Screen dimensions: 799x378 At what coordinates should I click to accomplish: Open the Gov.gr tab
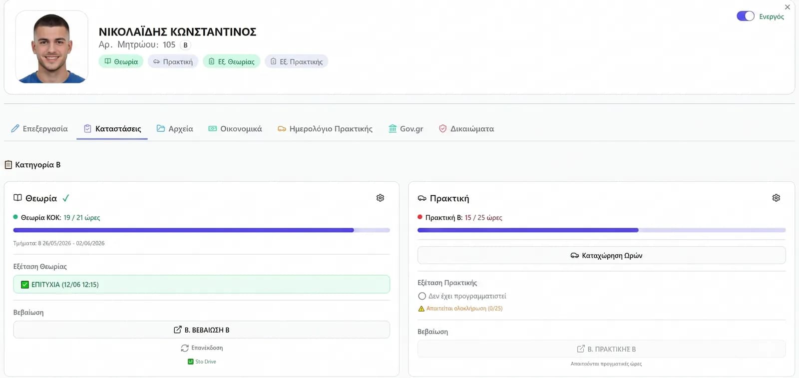point(405,129)
